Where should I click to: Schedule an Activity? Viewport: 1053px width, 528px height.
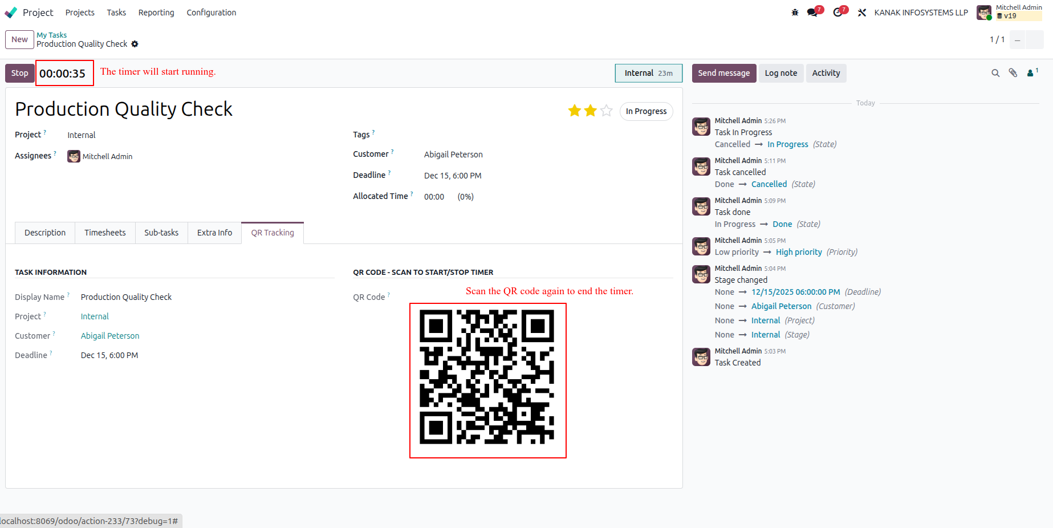[x=826, y=73]
